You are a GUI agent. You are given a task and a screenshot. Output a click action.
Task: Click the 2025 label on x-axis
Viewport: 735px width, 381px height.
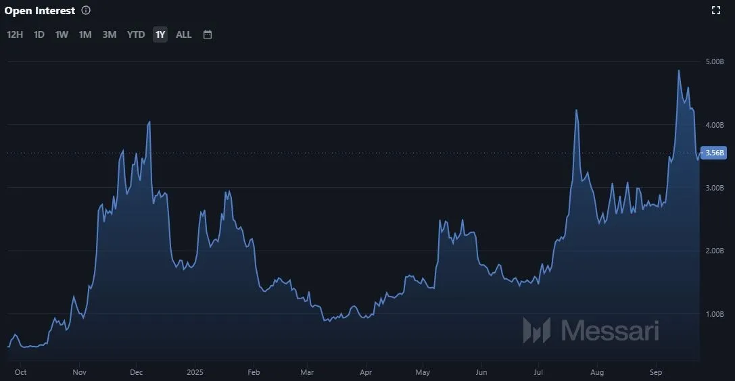point(195,372)
